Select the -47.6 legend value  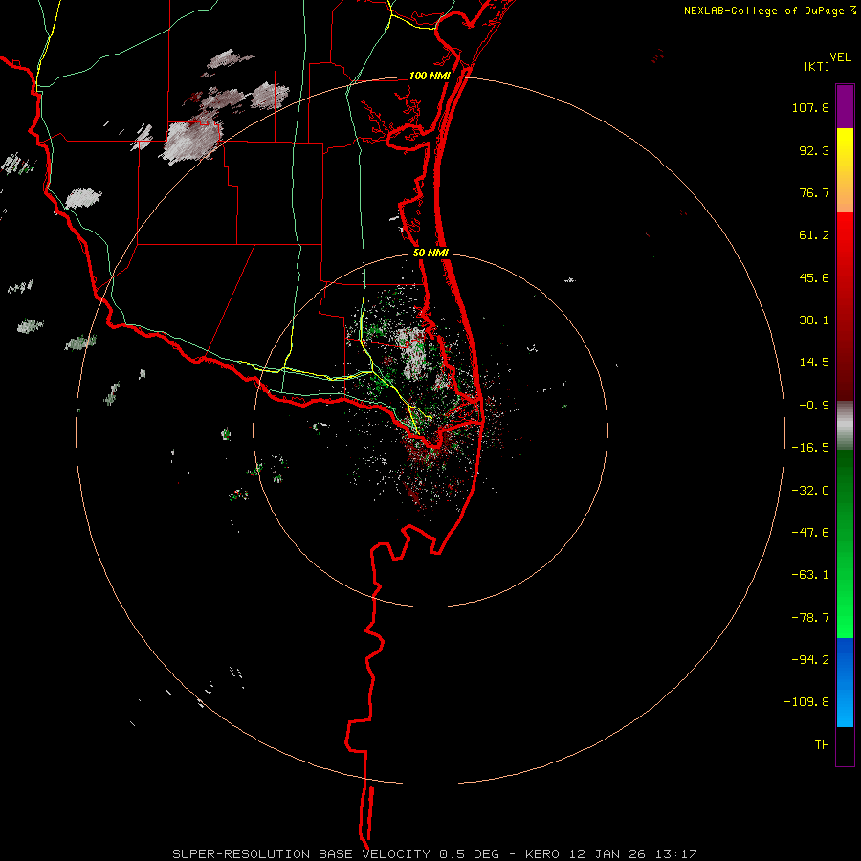coord(810,533)
